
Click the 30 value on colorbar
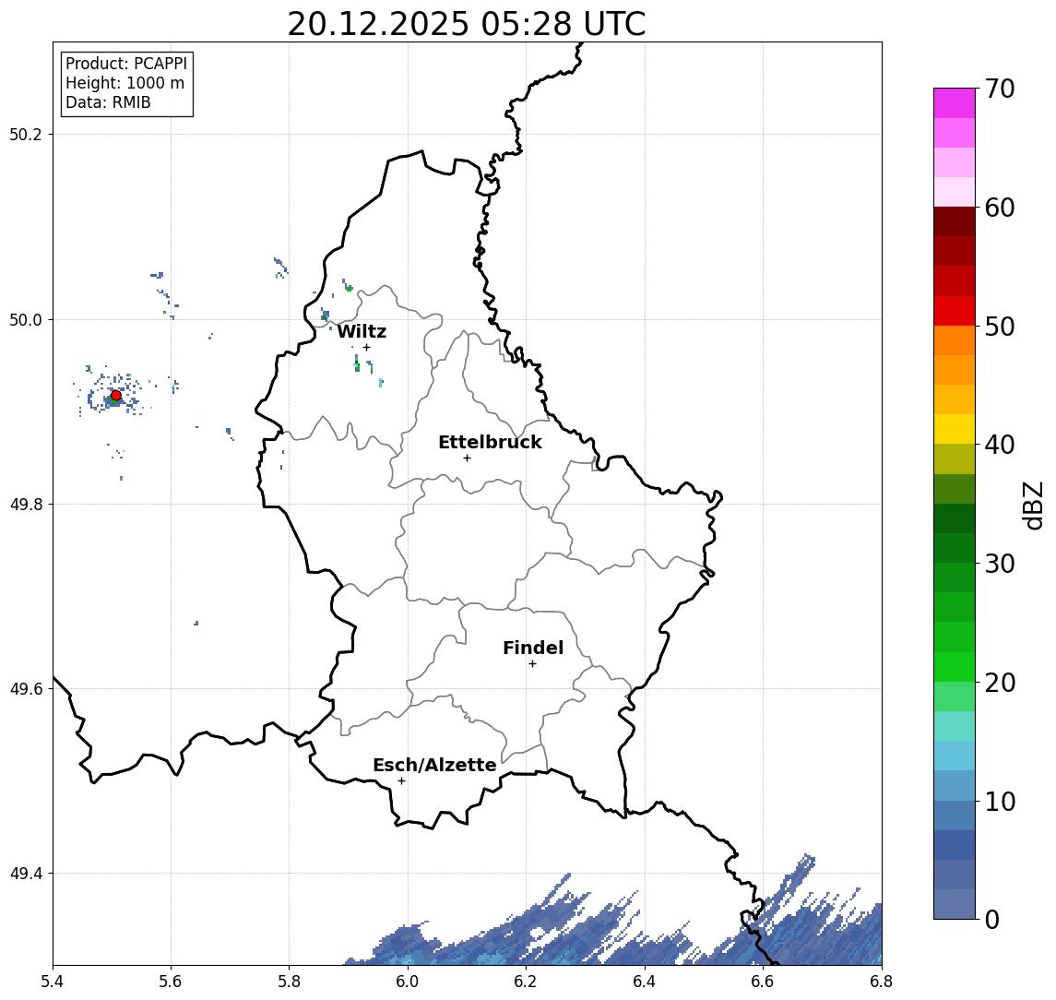[x=1000, y=564]
